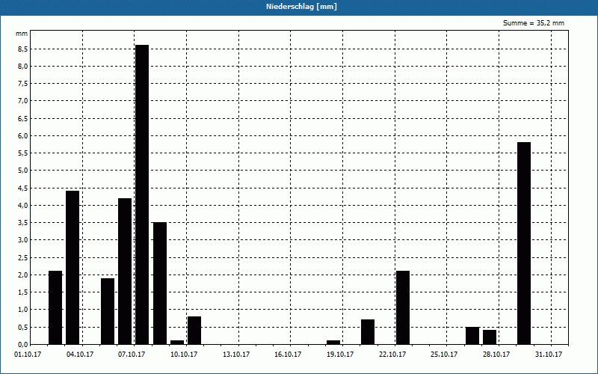This screenshot has height=374, width=598.
Task: Click the '7,5' y-axis value
Action: click(23, 84)
